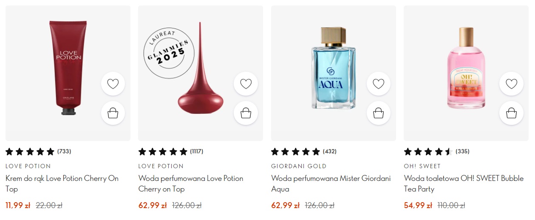
Task: Open Krem do rąk Love Potion Cherry On Top
Action: pos(62,183)
